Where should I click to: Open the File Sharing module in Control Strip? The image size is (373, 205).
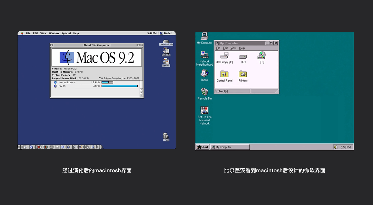pyautogui.click(x=32, y=147)
